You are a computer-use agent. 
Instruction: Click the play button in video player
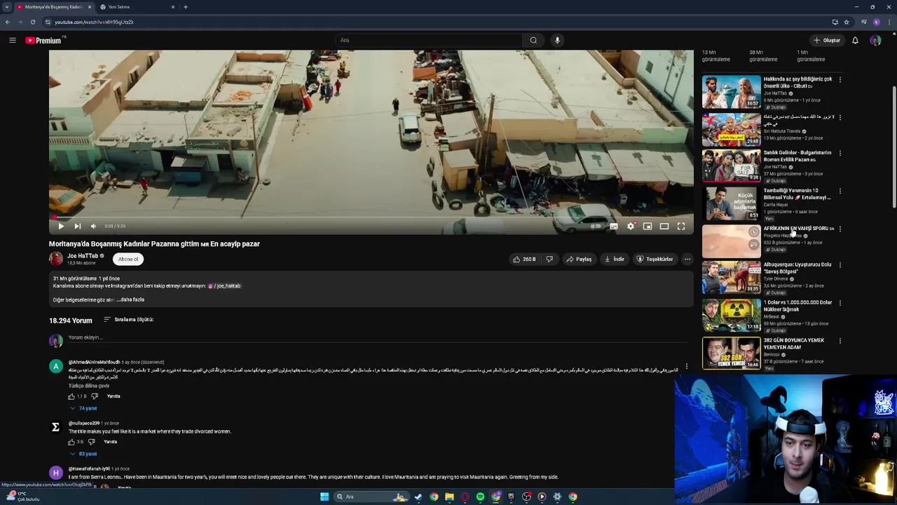pyautogui.click(x=61, y=226)
